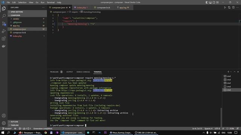Viewport: 241px width, 135px height.
Task: Click the Synchronize Changes icon in status bar
Action: coord(15,129)
